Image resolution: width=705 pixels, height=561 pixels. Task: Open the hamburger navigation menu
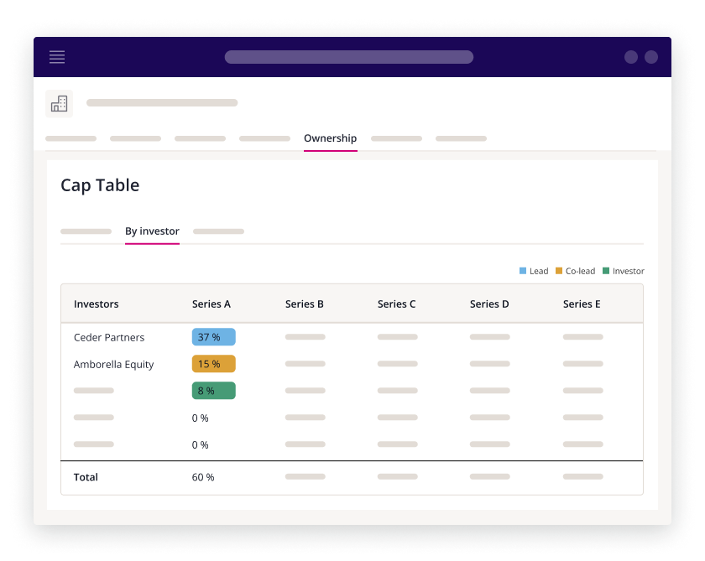[x=56, y=57]
